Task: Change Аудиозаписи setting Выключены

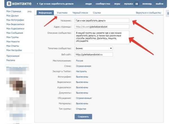Action: click(82, 87)
